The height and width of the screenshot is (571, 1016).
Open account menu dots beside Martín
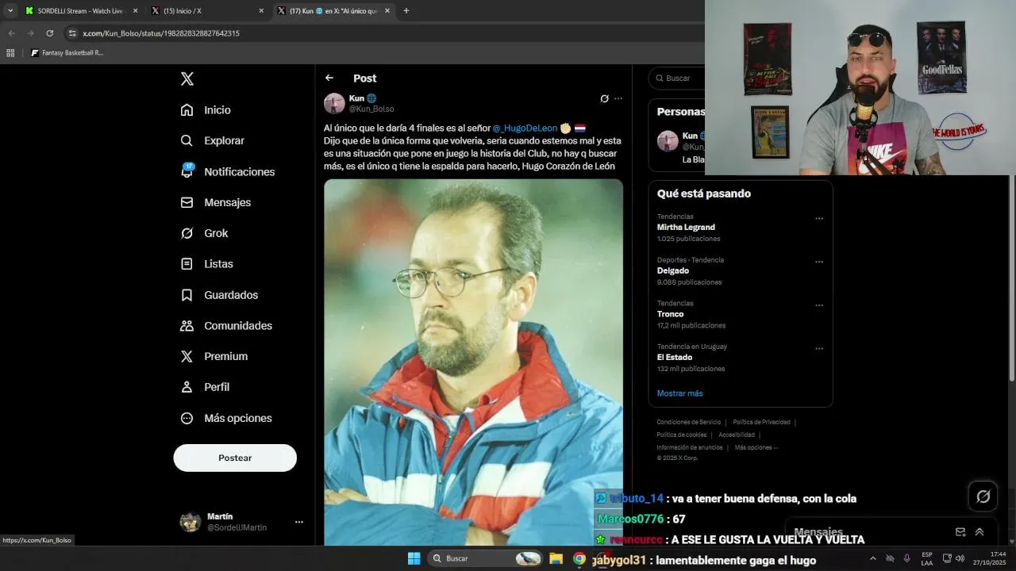click(x=299, y=522)
